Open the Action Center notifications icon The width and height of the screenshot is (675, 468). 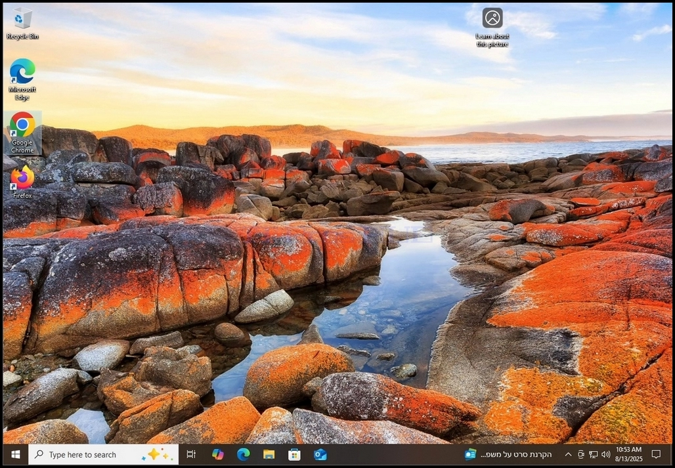(x=656, y=454)
